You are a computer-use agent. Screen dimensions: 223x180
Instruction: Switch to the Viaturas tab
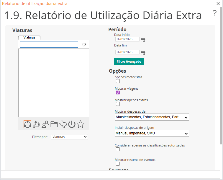(29, 38)
